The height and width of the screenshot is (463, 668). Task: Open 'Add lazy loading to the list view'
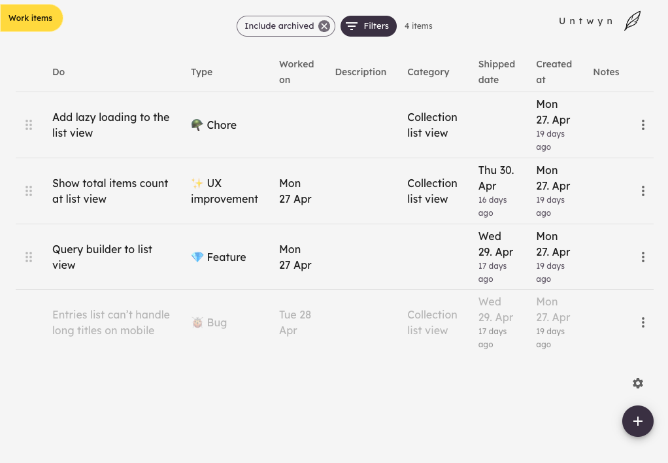coord(110,125)
